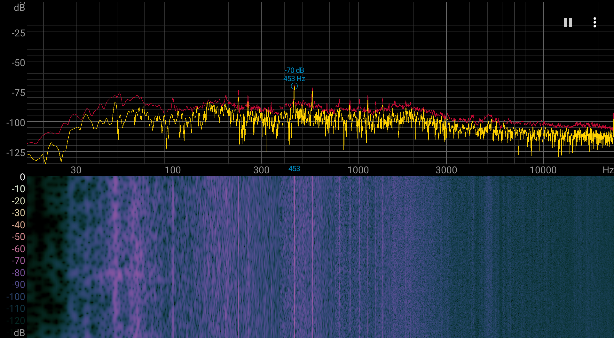This screenshot has width=614, height=338.
Task: Open the three-dot overflow menu
Action: (x=595, y=22)
